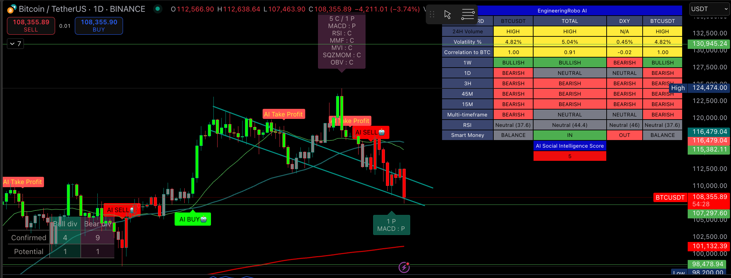Click the Confirmed Bull div value 4
Image resolution: width=731 pixels, height=278 pixels.
(x=65, y=238)
